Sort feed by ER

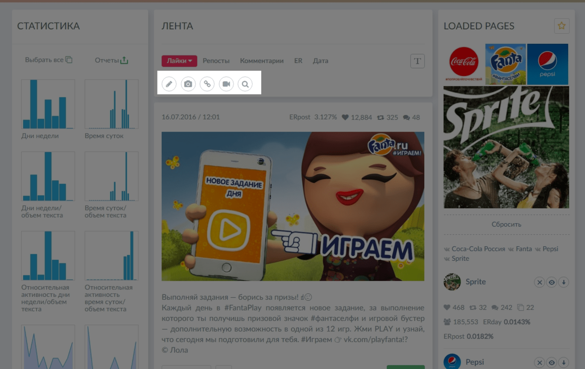coord(298,61)
